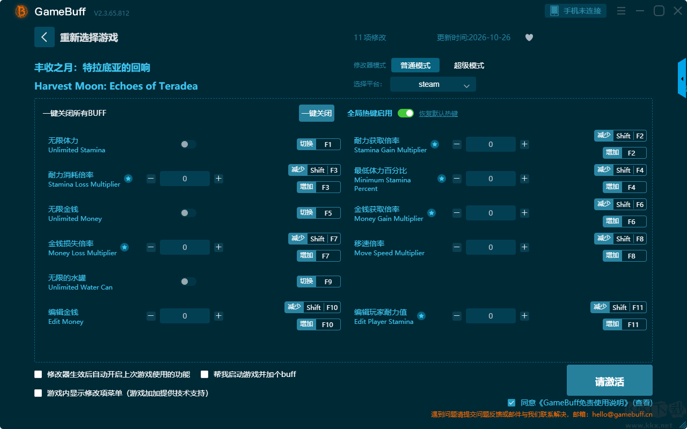Click star icon next to Edit Player Stamina
687x429 pixels.
coord(421,316)
